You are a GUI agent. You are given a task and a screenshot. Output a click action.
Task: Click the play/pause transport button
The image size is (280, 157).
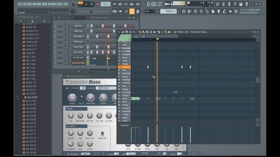pos(86,4)
